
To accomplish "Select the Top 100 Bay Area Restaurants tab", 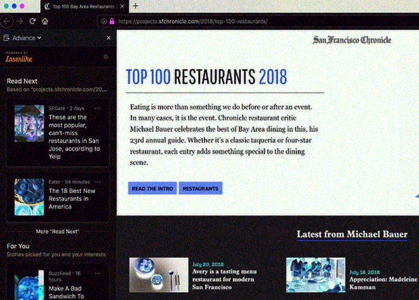I will 82,7.
